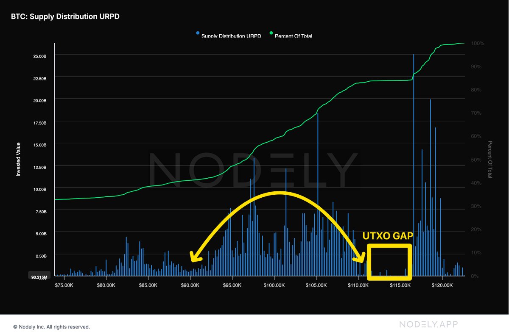Click the $120.00K x-axis tick label

(442, 285)
